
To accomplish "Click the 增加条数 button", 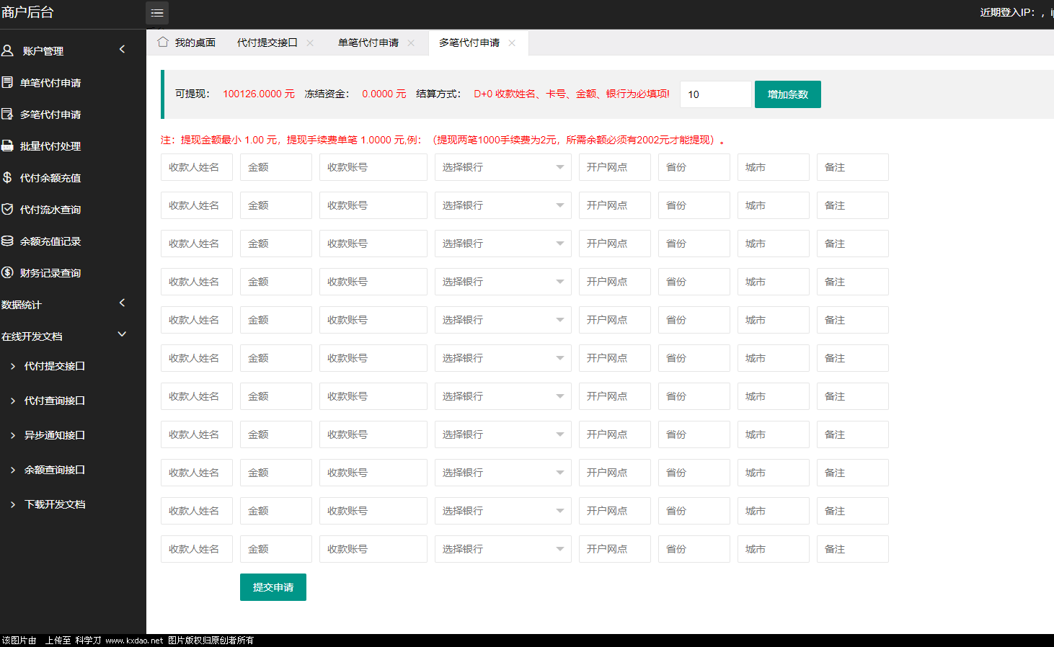I will point(788,94).
